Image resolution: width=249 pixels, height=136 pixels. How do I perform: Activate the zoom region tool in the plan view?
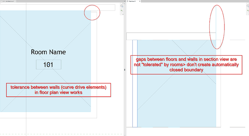tap(122, 10)
